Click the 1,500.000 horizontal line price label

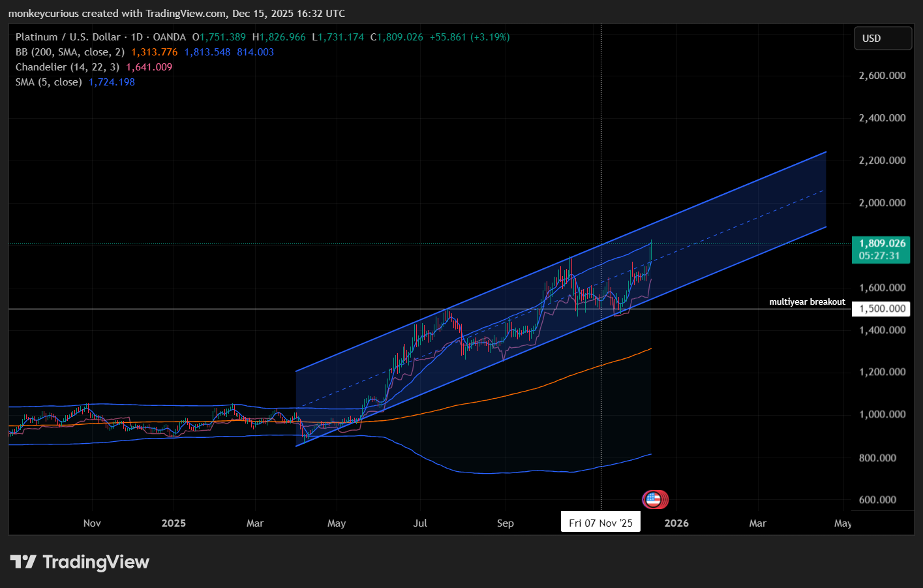(x=881, y=309)
